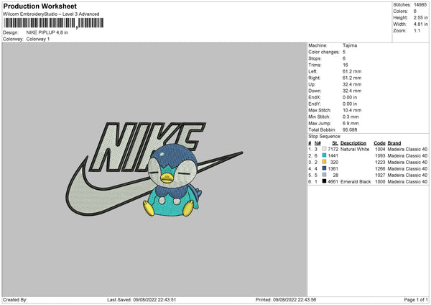Click the 'Color changes:' label

[324, 52]
